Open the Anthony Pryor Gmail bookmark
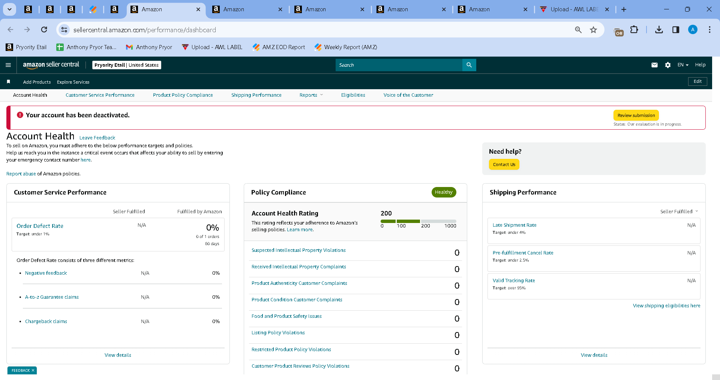The width and height of the screenshot is (720, 380). tap(149, 47)
